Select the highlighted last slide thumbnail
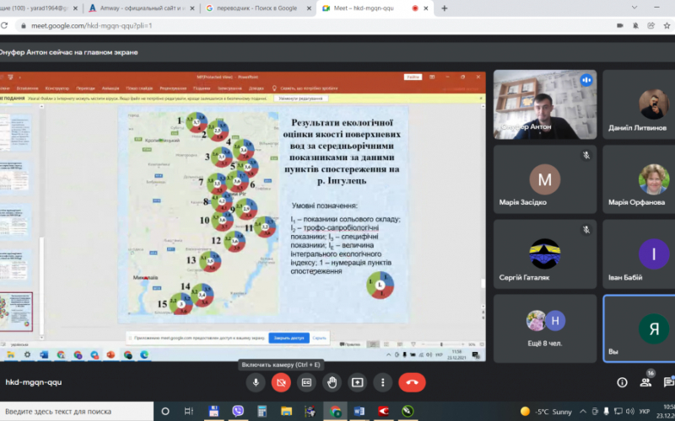This screenshot has width=675, height=421. (x=16, y=312)
